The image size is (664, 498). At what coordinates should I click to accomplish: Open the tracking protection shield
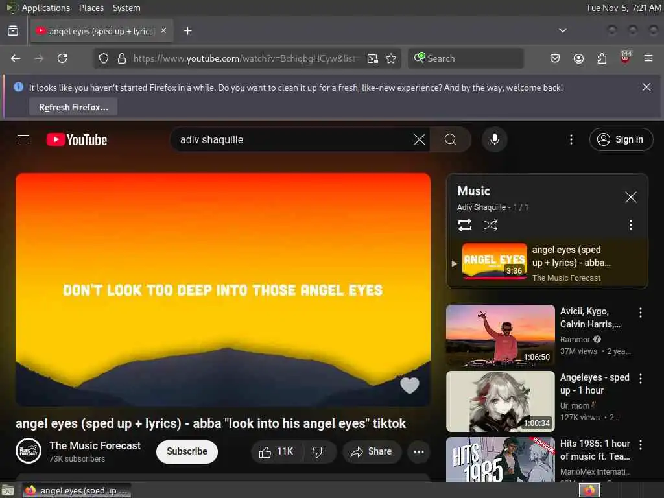tap(104, 58)
